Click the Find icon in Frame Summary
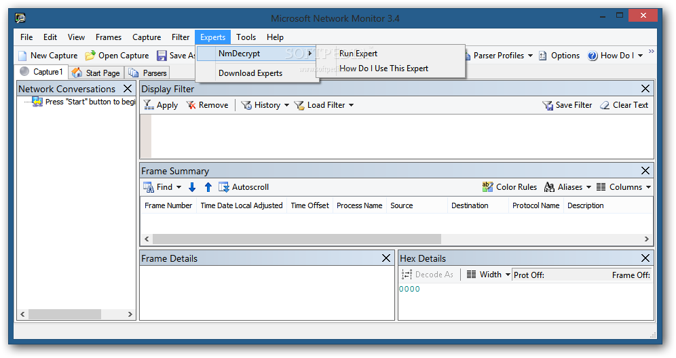The image size is (676, 358). (x=149, y=187)
